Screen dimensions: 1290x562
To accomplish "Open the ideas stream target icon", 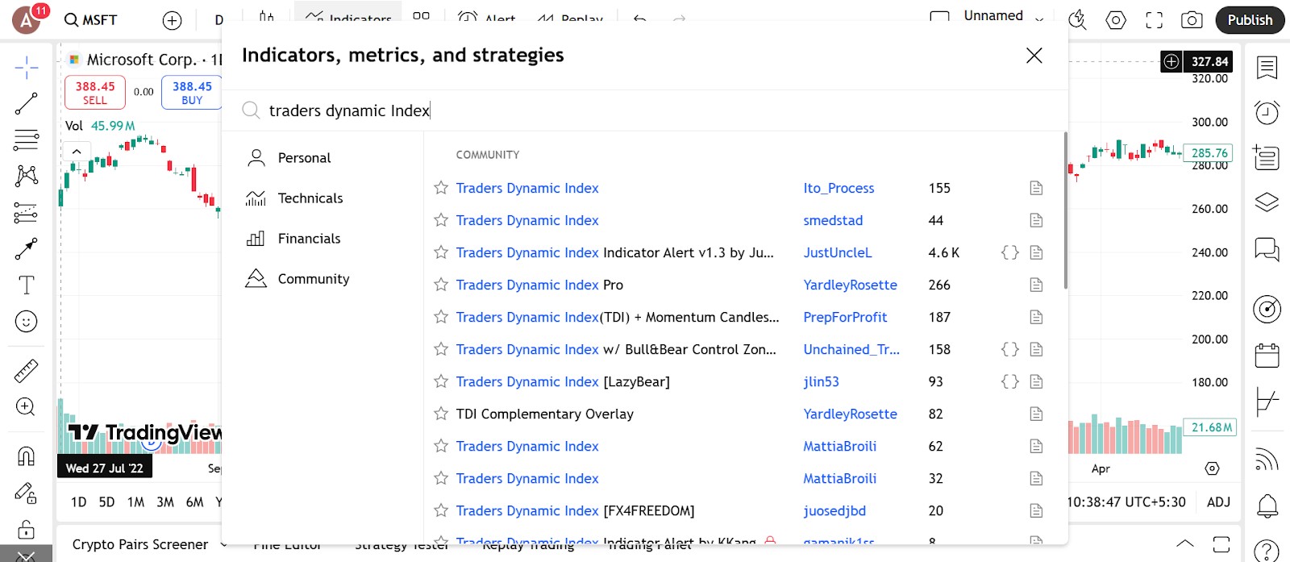I will tap(1267, 309).
